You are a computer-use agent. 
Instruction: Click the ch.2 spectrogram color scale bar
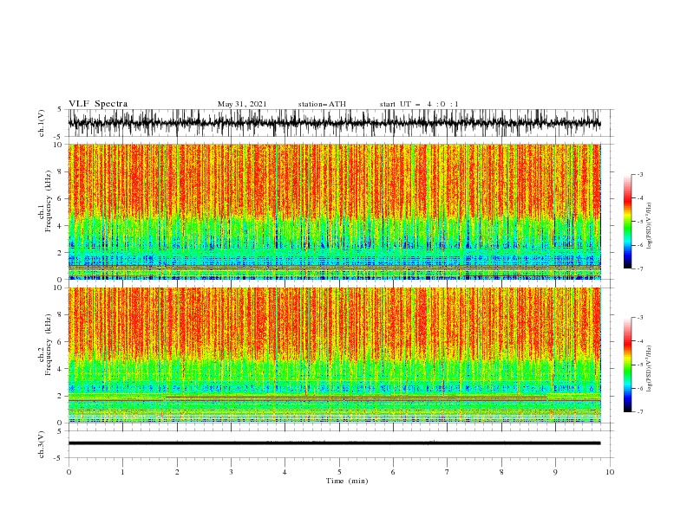627,365
